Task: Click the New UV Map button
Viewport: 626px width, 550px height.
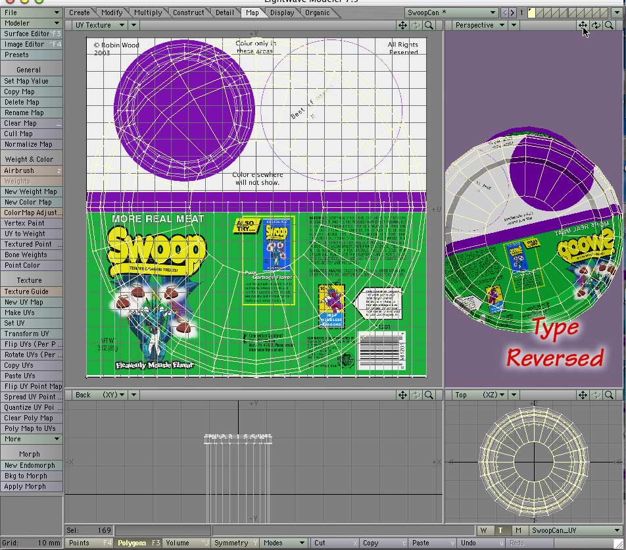Action: pos(32,303)
